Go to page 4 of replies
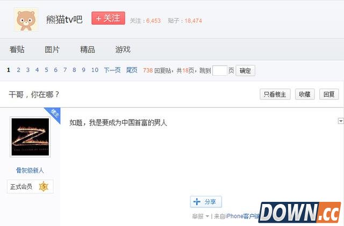The width and height of the screenshot is (344, 226). click(x=37, y=70)
